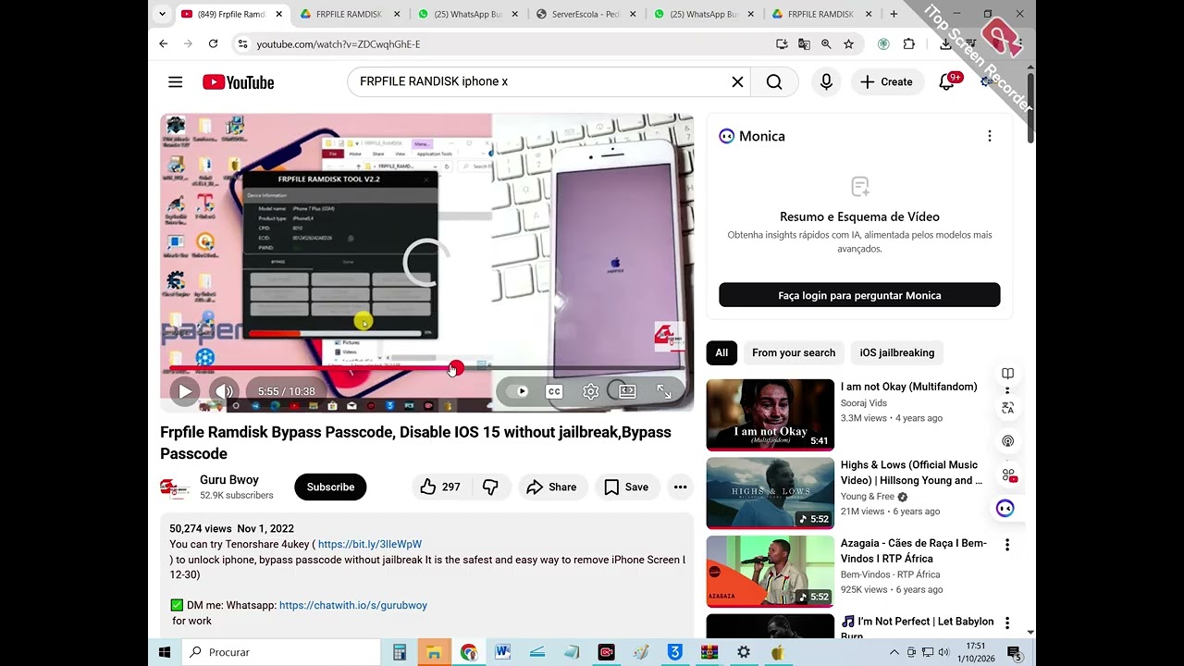Open File Explorer from the taskbar
This screenshot has width=1184, height=666.
[434, 652]
